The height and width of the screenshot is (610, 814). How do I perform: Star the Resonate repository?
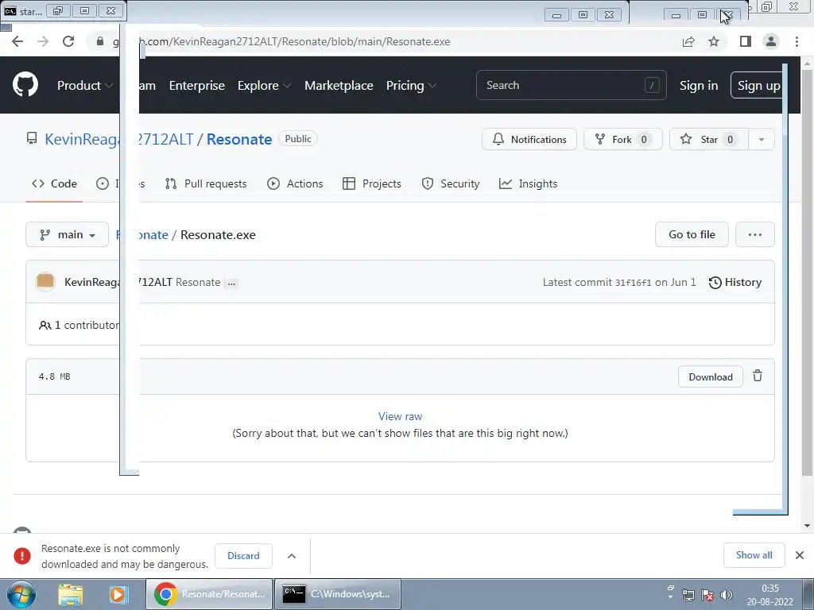coord(708,139)
